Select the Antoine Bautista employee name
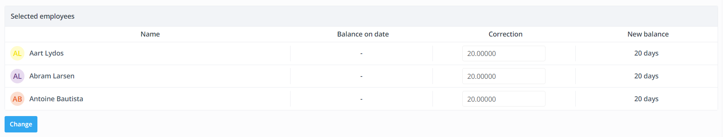723x137 pixels. [x=56, y=99]
